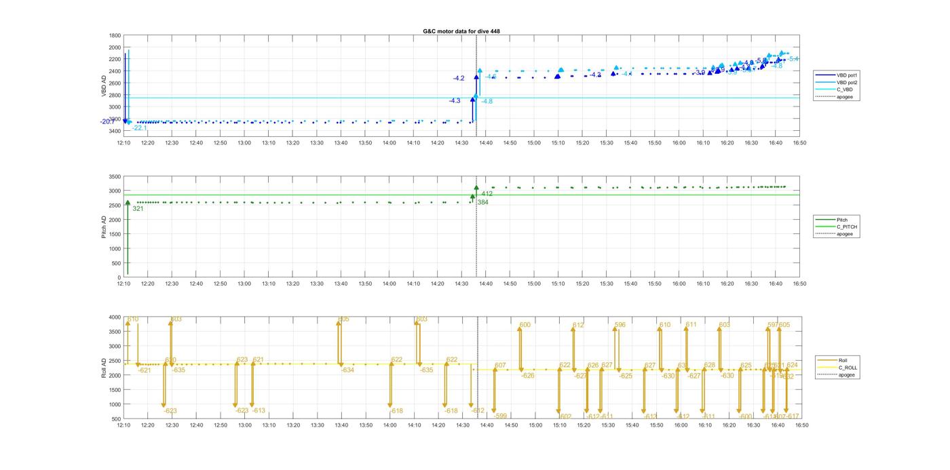The width and height of the screenshot is (950, 470).
Task: Click the "-22.1" data label in VBD plot
Action: (139, 128)
